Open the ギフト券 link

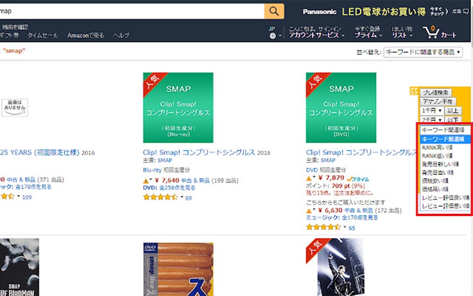(9, 35)
